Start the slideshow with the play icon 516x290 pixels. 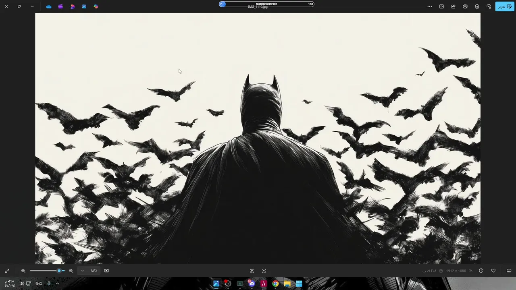tap(441, 6)
